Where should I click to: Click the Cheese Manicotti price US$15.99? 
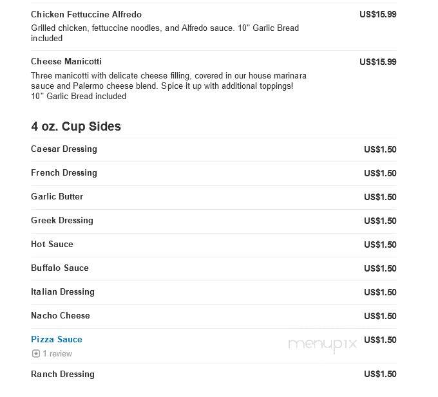[x=378, y=62]
